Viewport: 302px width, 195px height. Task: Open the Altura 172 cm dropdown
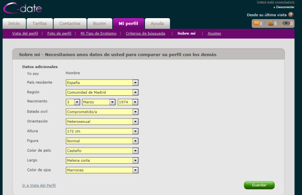(102, 131)
